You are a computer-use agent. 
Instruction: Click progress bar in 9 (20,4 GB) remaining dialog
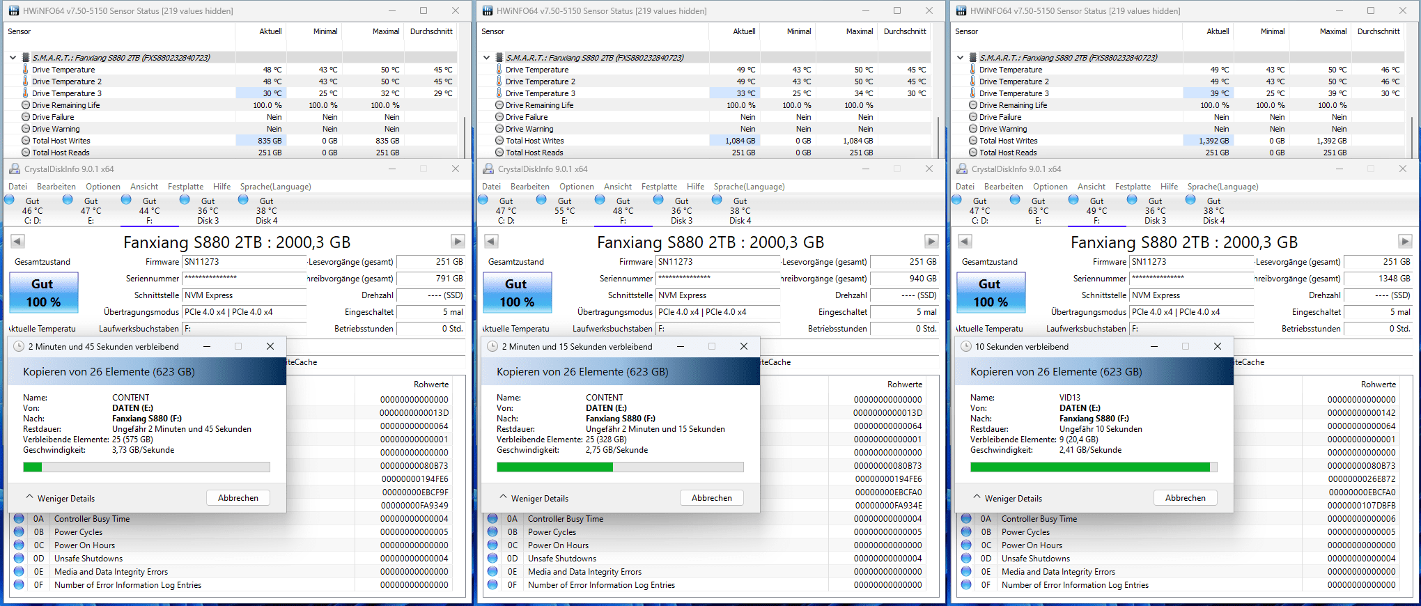(x=1094, y=467)
